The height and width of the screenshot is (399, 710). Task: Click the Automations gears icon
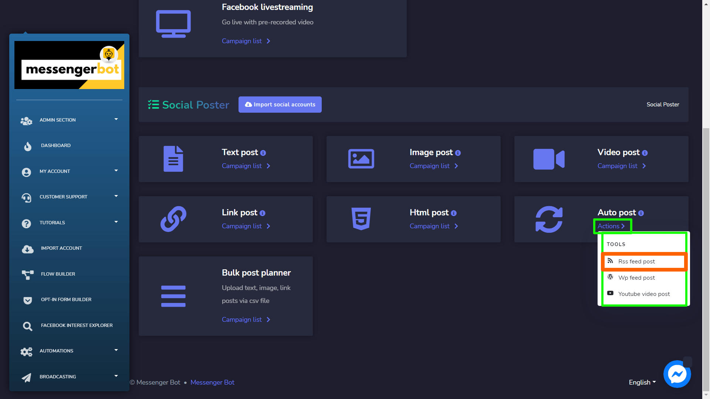[x=26, y=352]
